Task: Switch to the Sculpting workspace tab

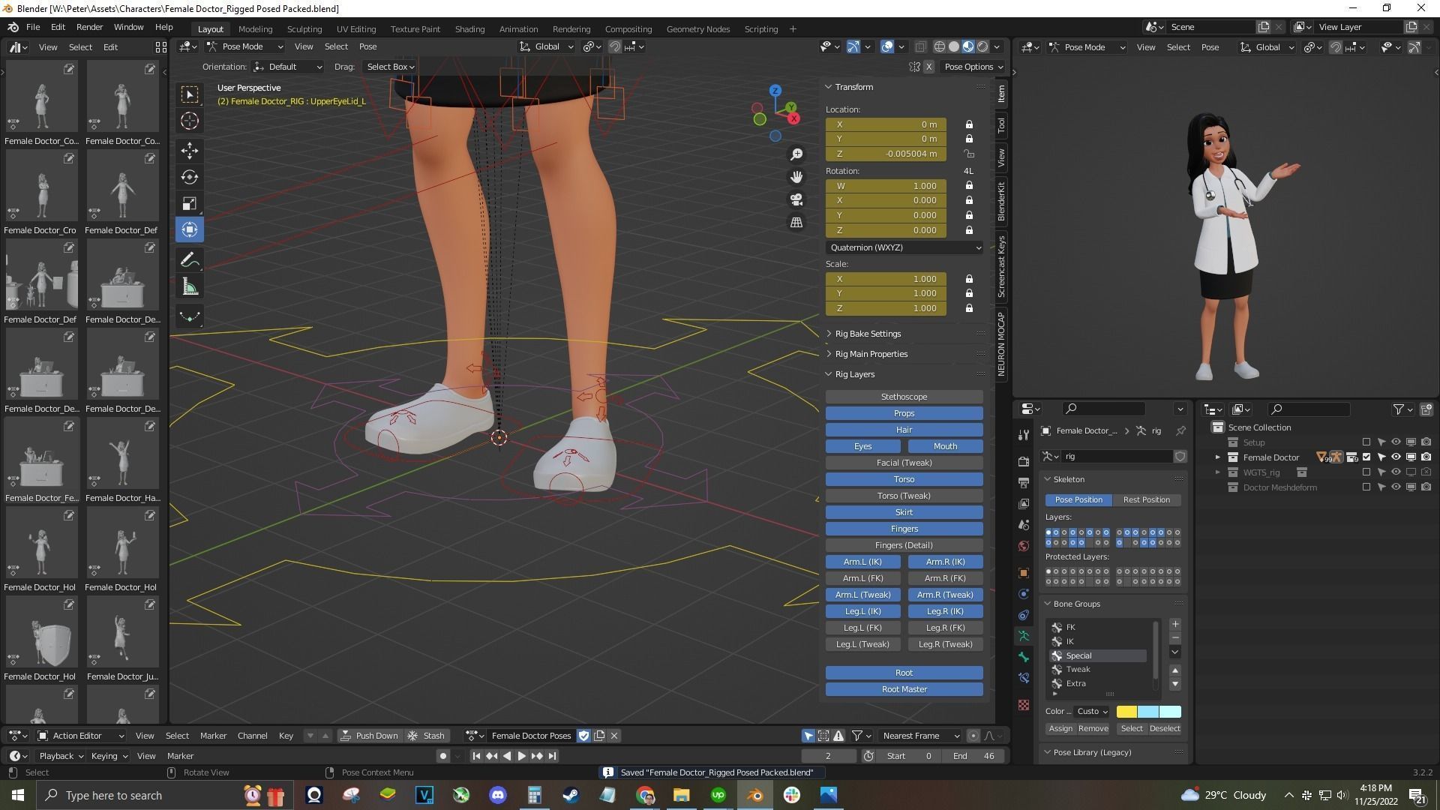Action: click(304, 29)
